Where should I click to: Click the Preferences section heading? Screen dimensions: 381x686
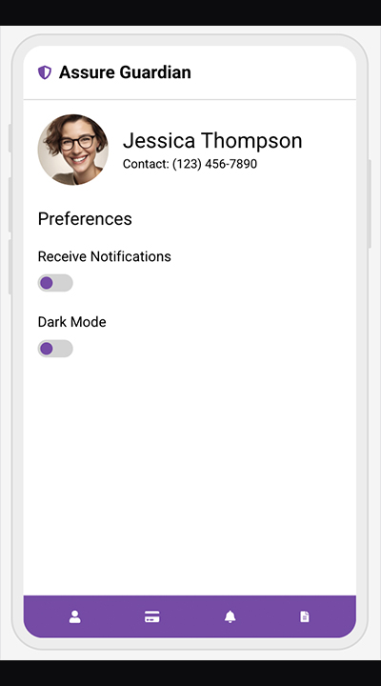tap(85, 219)
